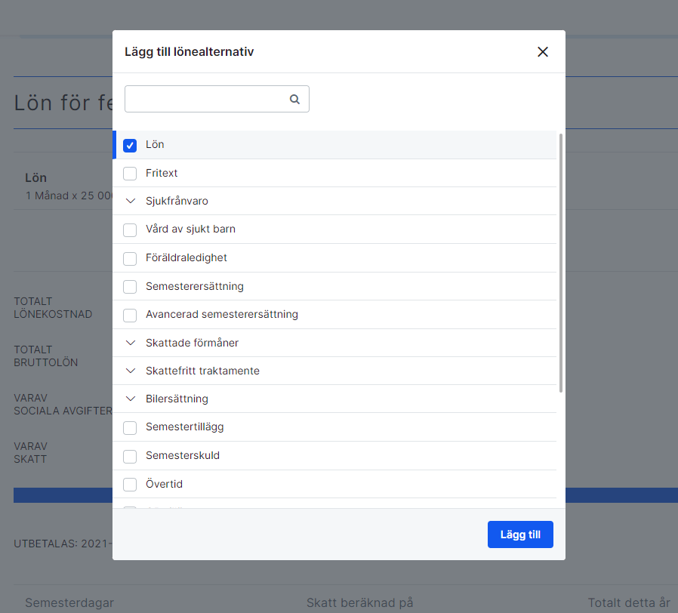Enable the Semestertillägg checkbox
Screen dimensions: 678x613
(130, 427)
